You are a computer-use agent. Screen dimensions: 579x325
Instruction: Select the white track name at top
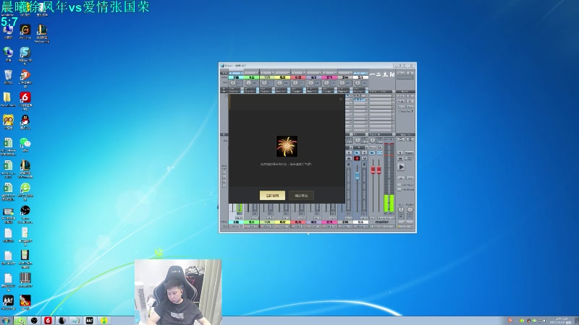click(x=360, y=77)
